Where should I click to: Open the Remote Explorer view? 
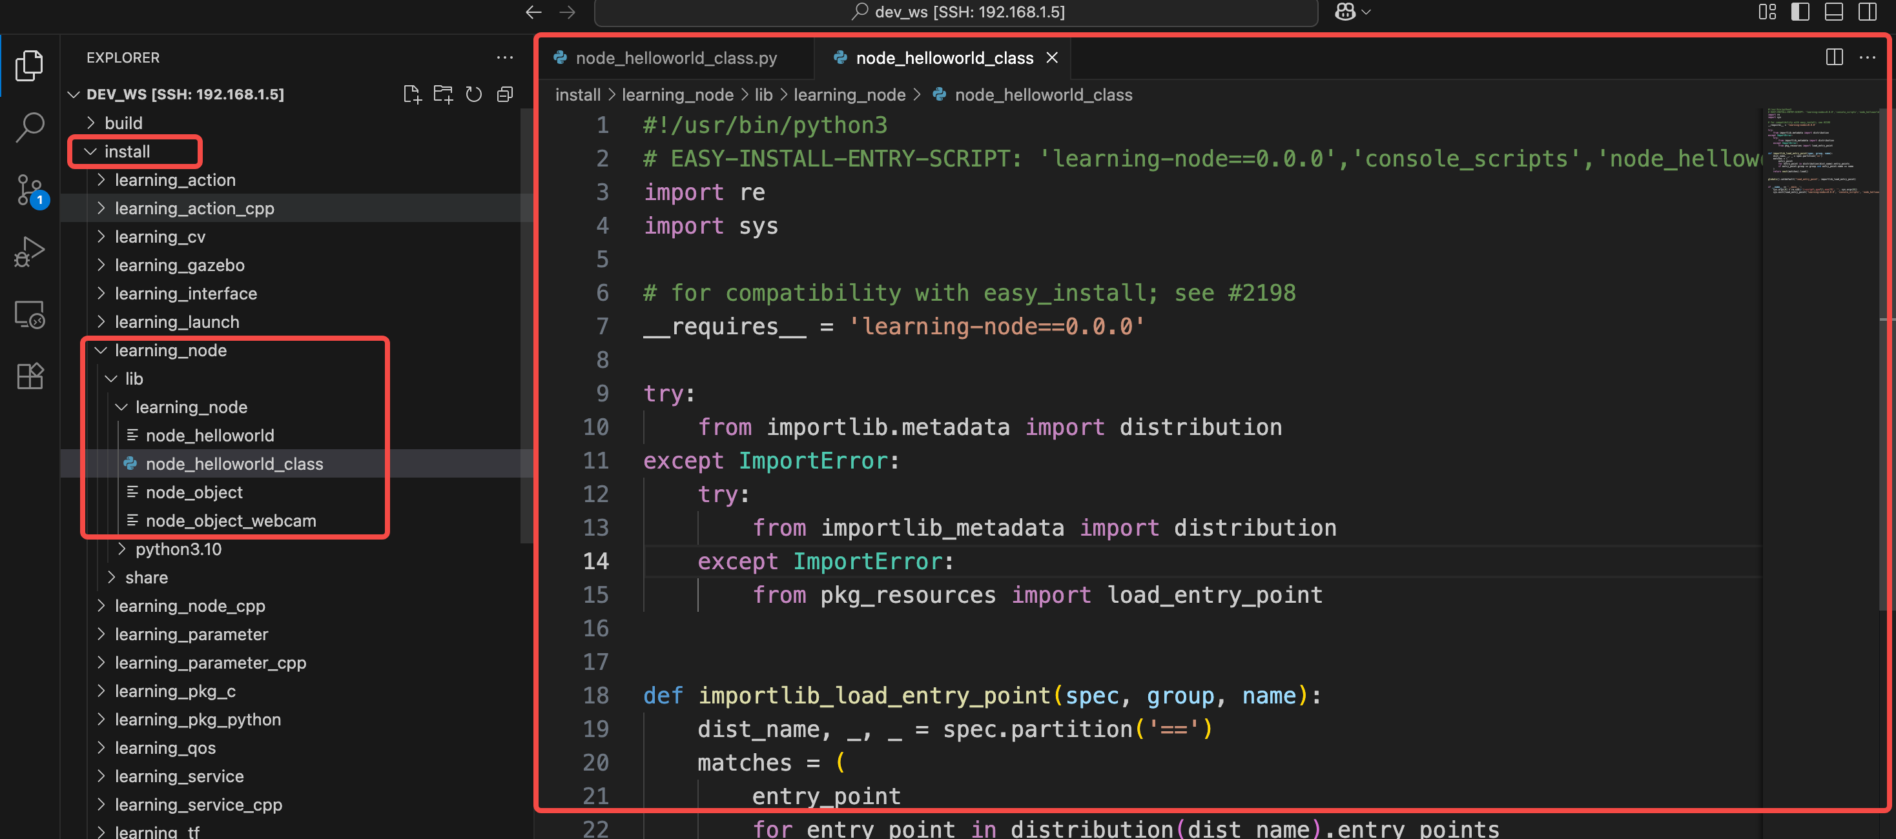(30, 315)
